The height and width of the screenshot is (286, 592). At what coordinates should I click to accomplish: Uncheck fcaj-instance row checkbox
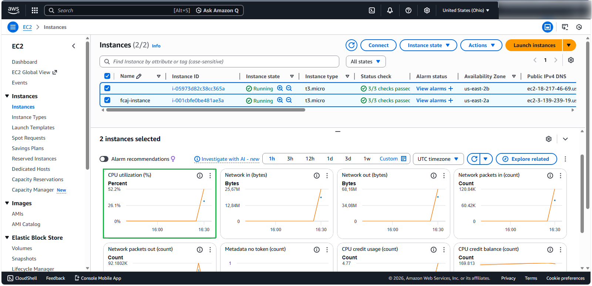pyautogui.click(x=107, y=100)
